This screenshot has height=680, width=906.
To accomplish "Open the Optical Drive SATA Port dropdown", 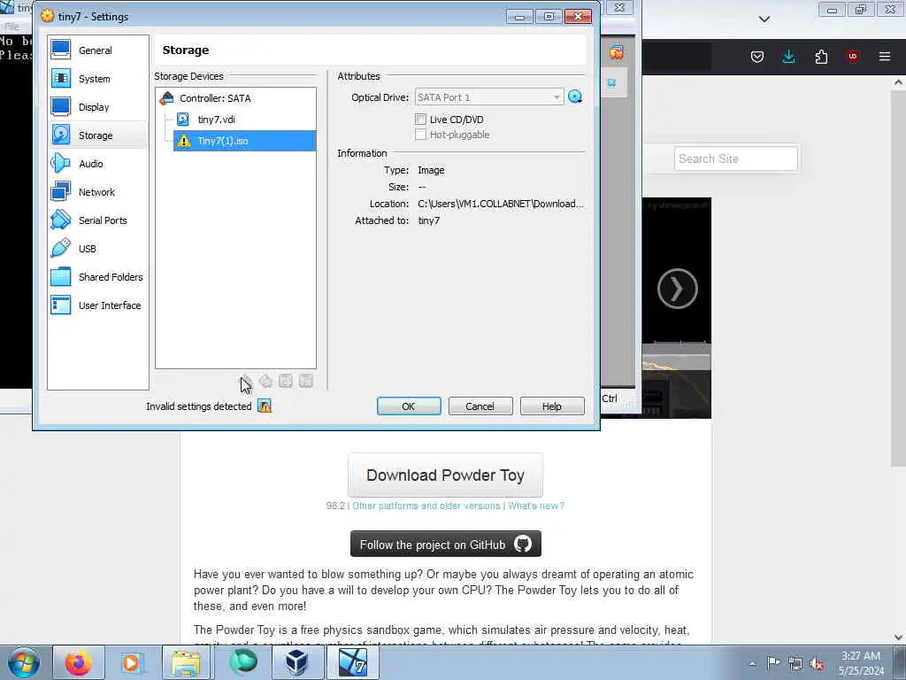I will pos(488,97).
